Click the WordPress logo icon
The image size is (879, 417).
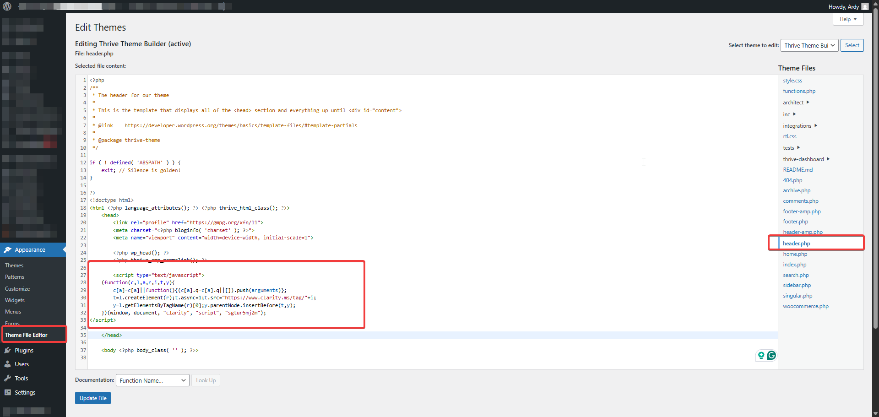click(7, 6)
